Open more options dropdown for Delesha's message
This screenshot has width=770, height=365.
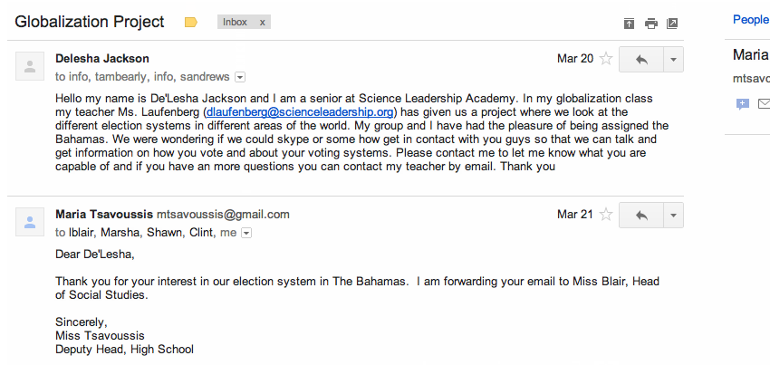(x=673, y=59)
